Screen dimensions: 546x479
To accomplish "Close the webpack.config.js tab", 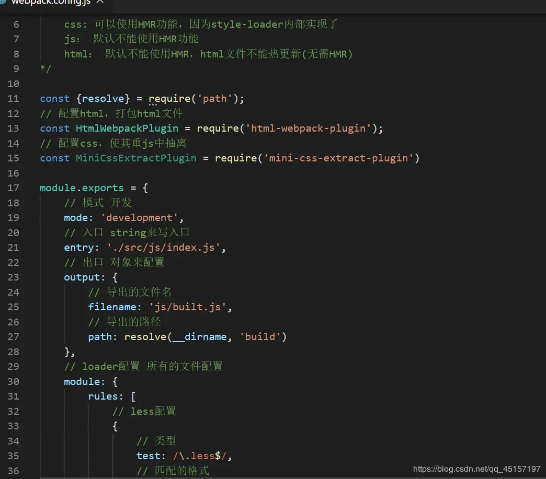I will click(x=100, y=2).
